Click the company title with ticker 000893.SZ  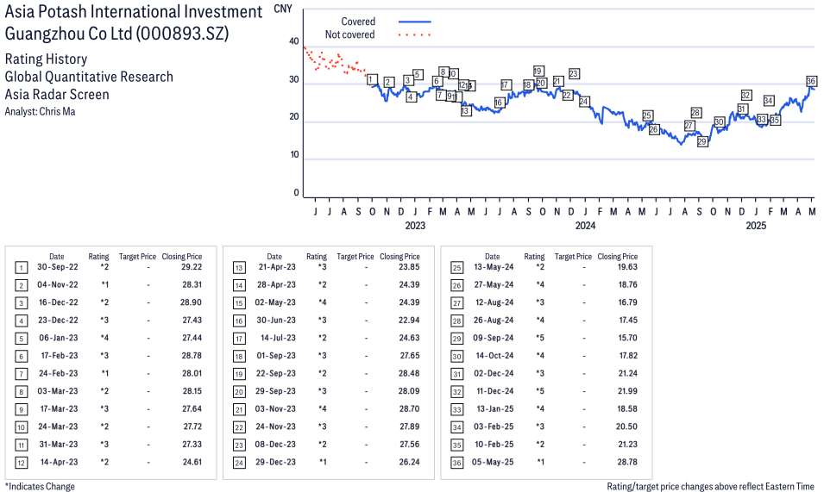(134, 22)
